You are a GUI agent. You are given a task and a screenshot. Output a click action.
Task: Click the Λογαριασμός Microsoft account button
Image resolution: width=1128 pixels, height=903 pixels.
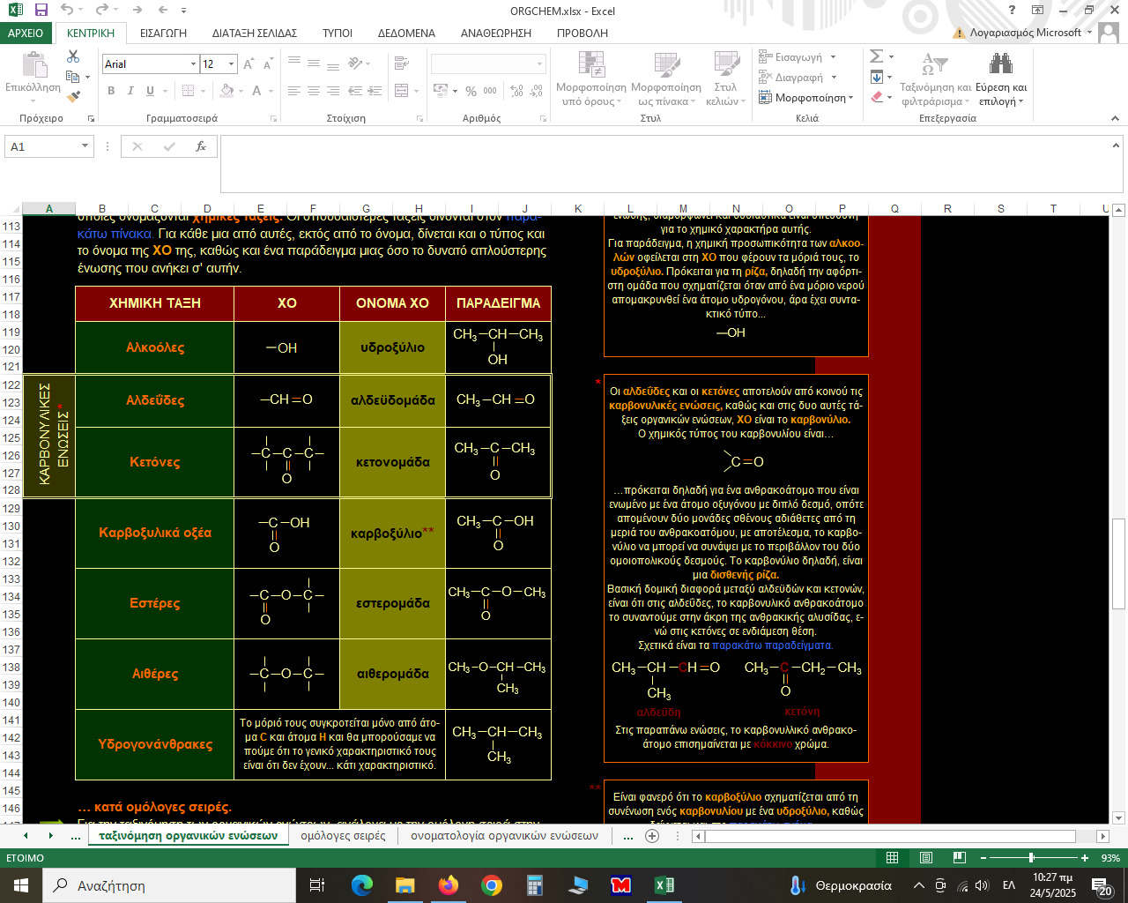(x=1025, y=33)
